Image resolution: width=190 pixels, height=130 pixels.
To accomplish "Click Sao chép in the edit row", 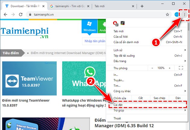I will tap(159, 98).
